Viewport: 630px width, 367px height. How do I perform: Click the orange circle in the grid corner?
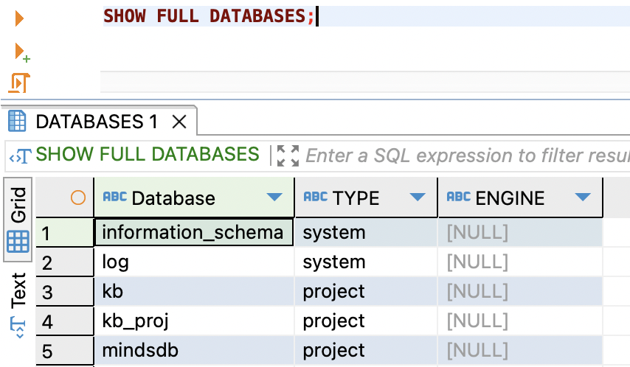[x=78, y=198]
